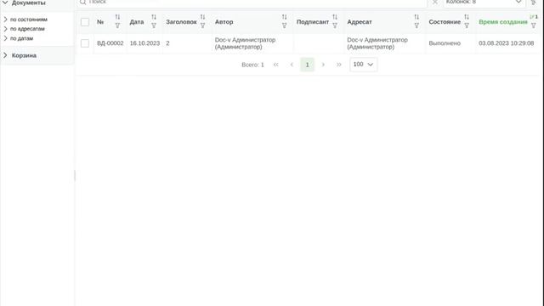Go to next page of results
The height and width of the screenshot is (306, 544).
coord(323,65)
